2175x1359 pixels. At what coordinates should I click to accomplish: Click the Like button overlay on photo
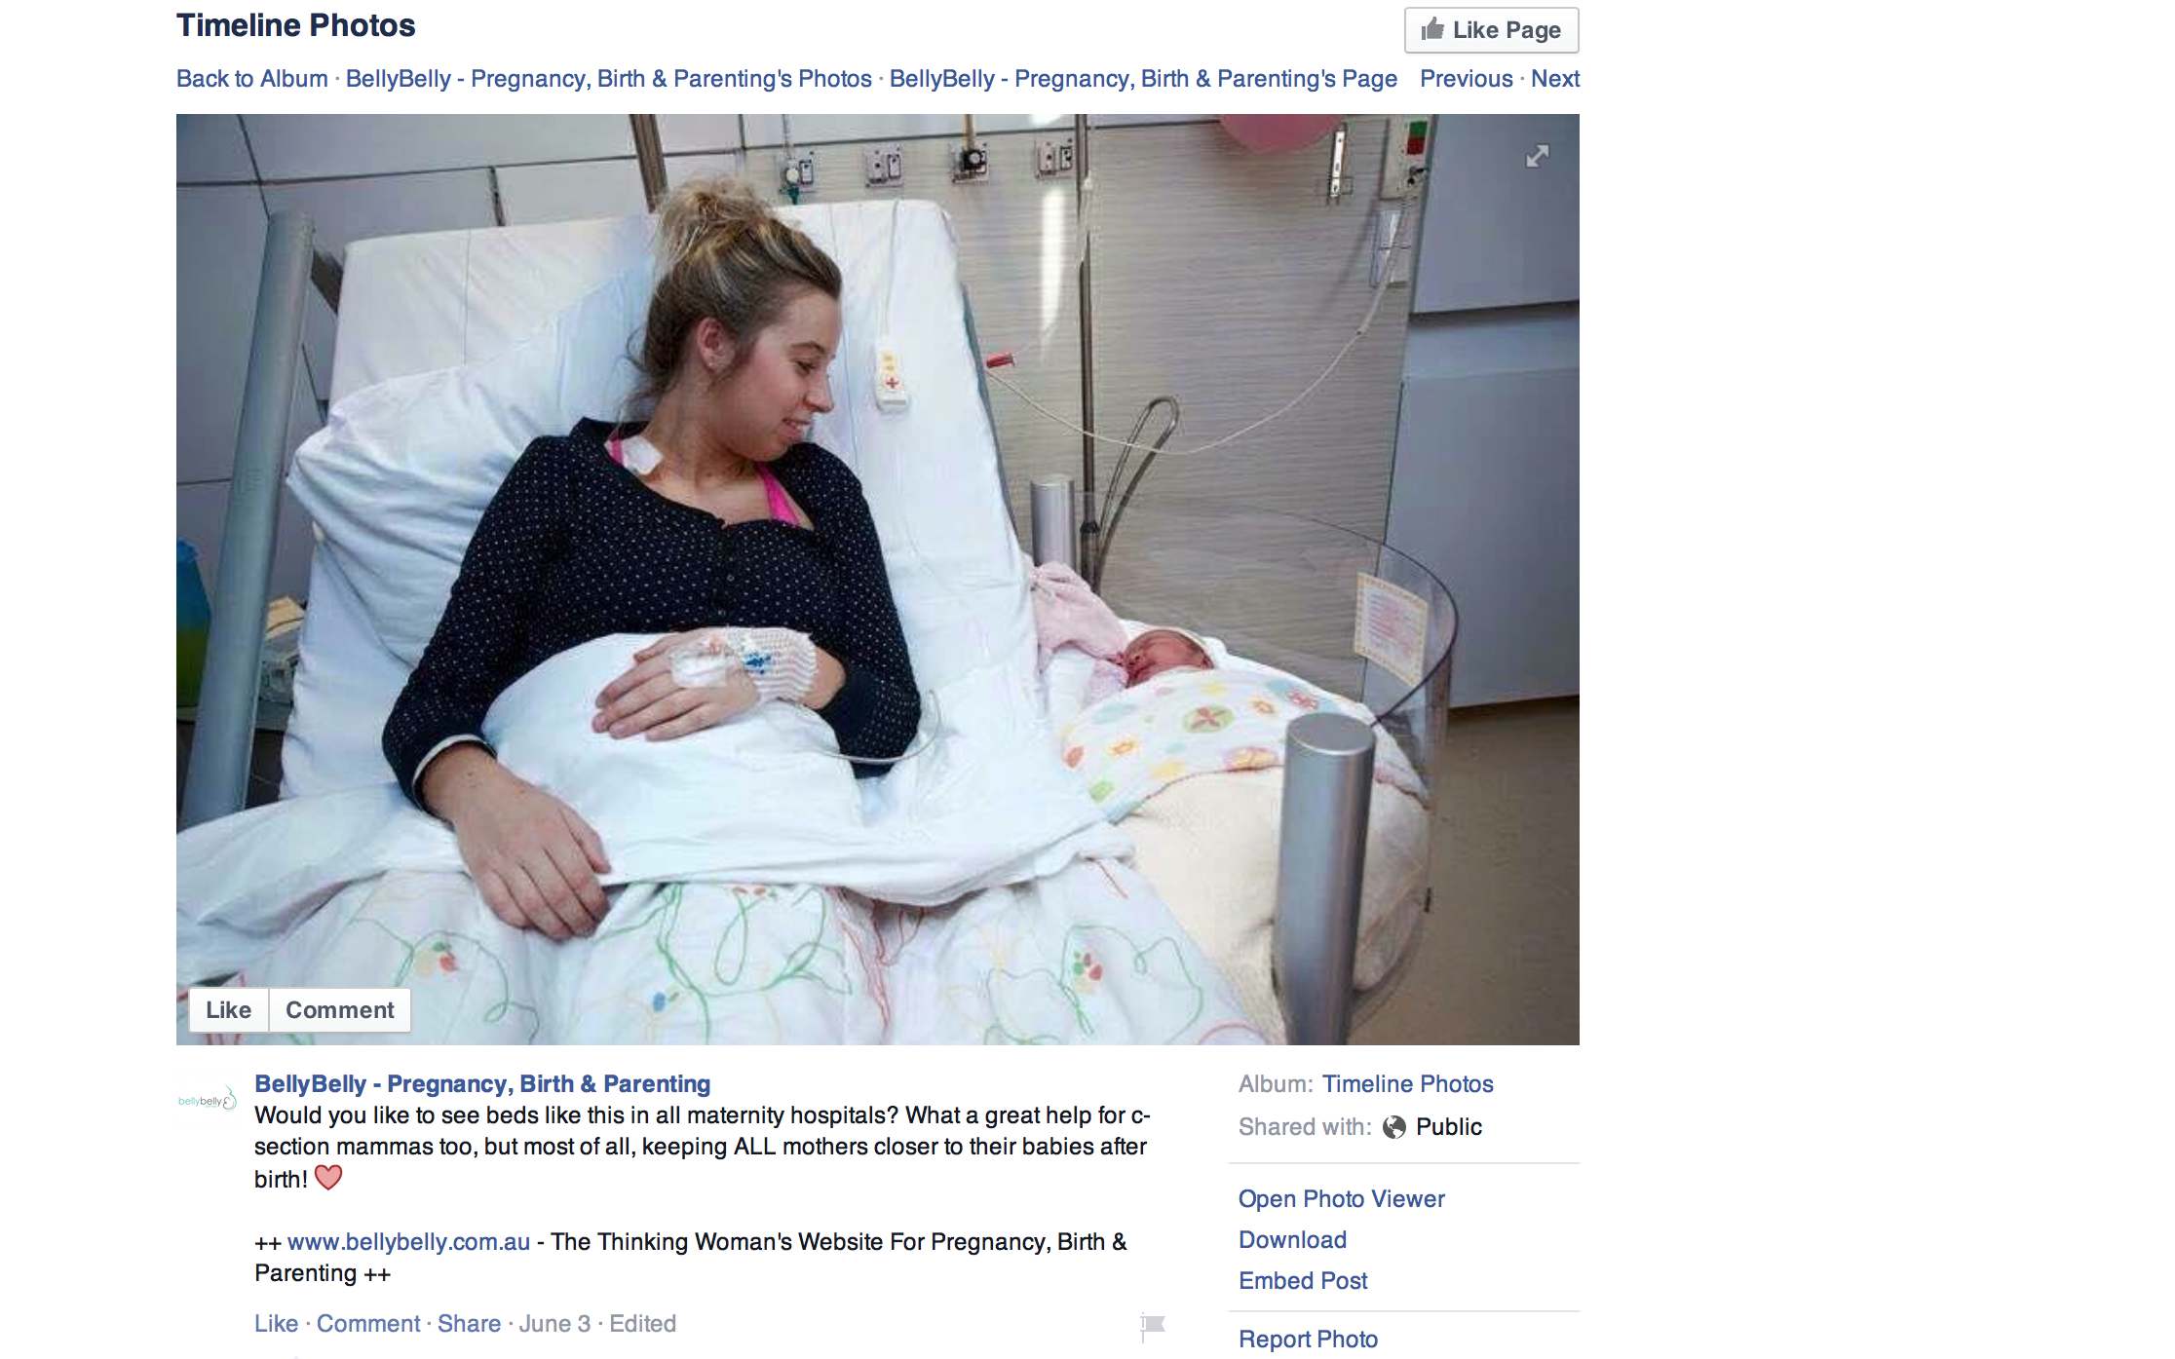point(229,1010)
